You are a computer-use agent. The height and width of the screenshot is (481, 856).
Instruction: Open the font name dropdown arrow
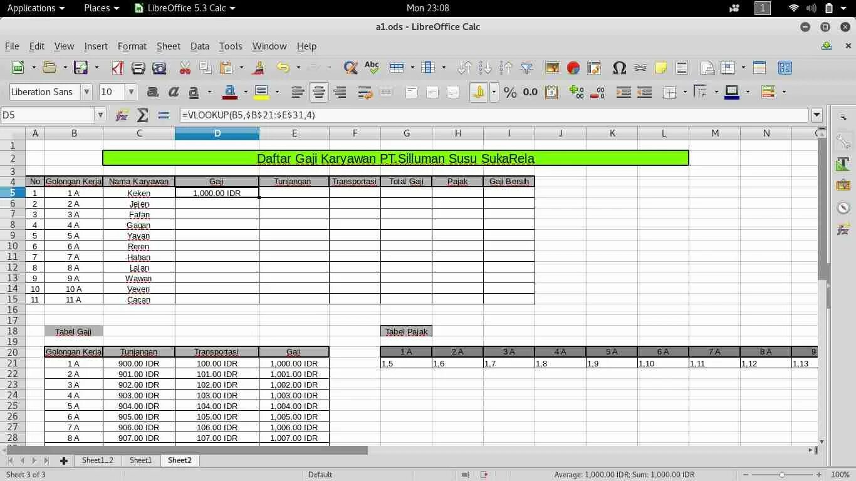pyautogui.click(x=87, y=92)
